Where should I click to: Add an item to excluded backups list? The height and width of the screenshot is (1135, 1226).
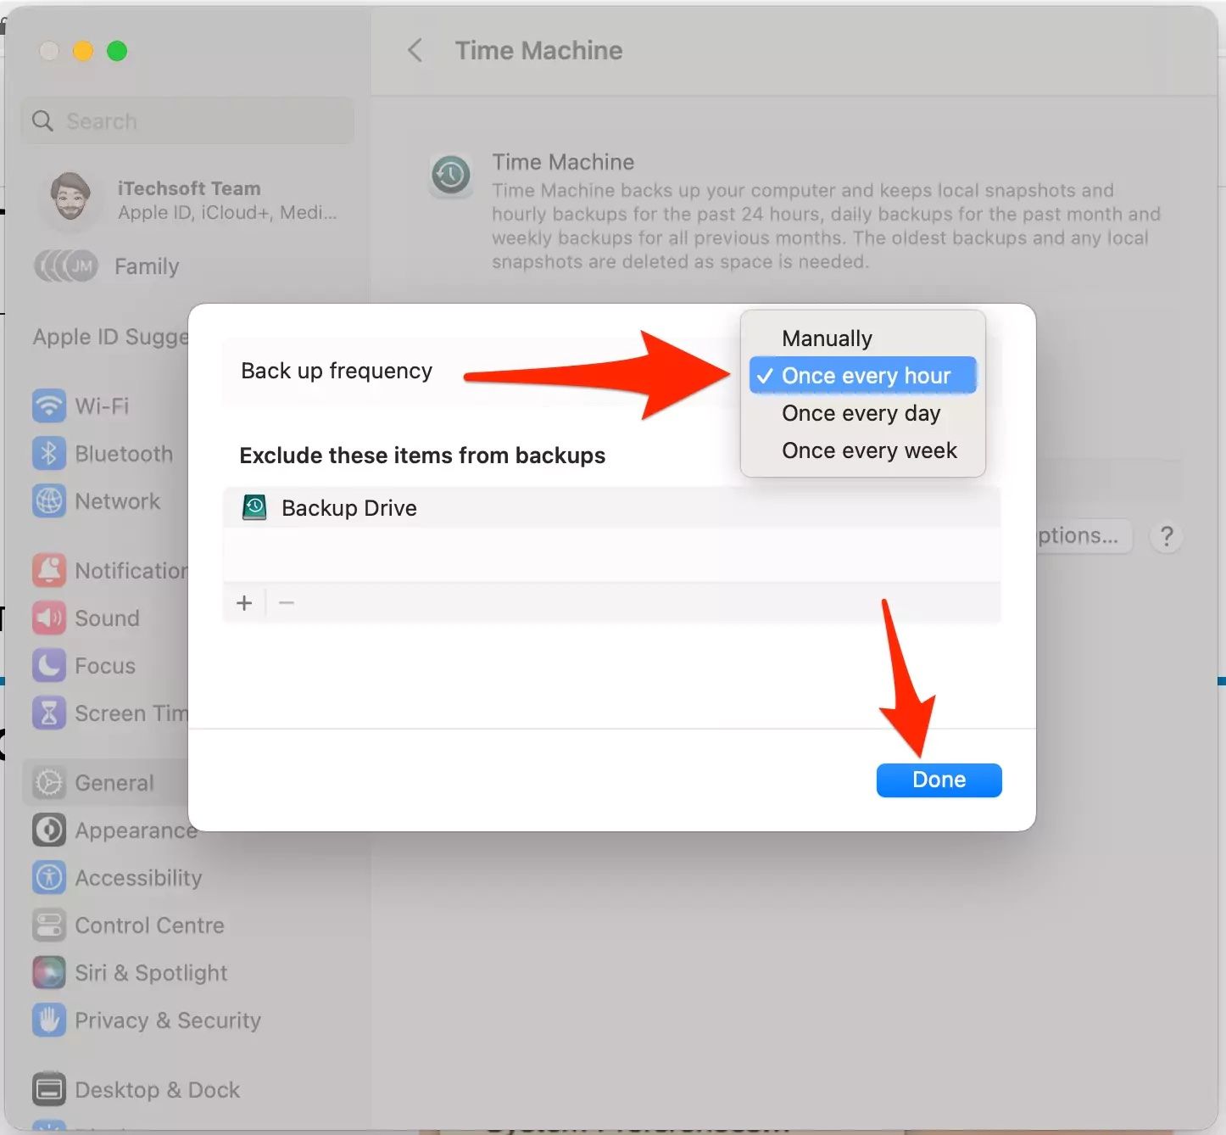(x=244, y=603)
